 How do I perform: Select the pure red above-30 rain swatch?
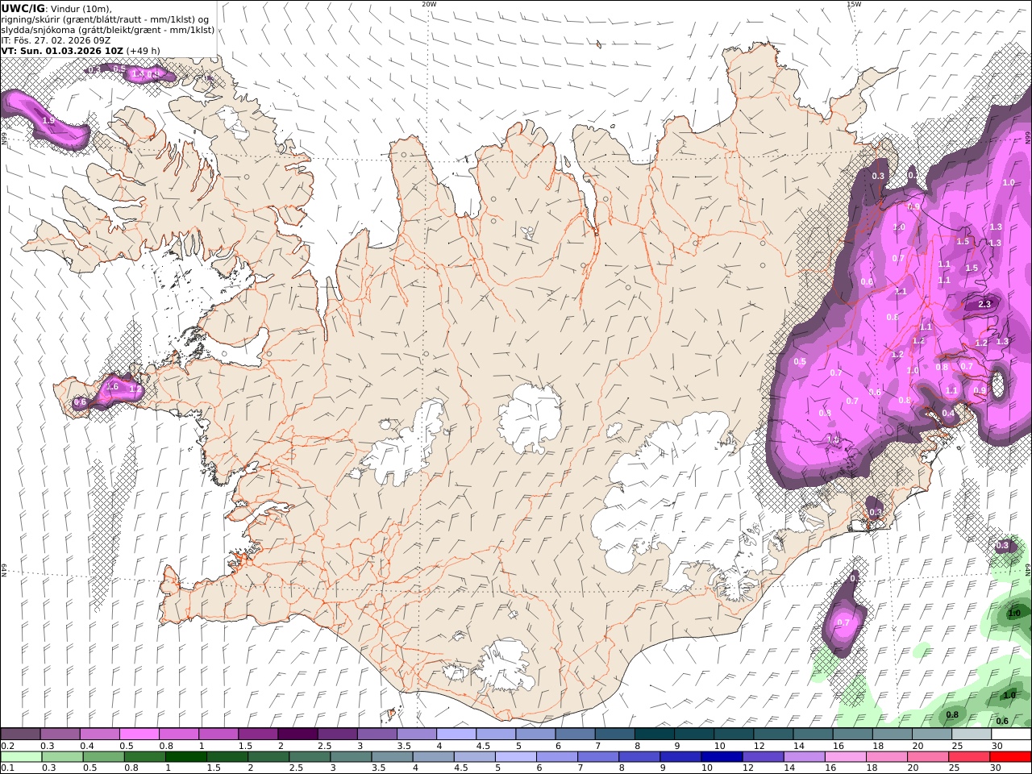pos(1010,757)
